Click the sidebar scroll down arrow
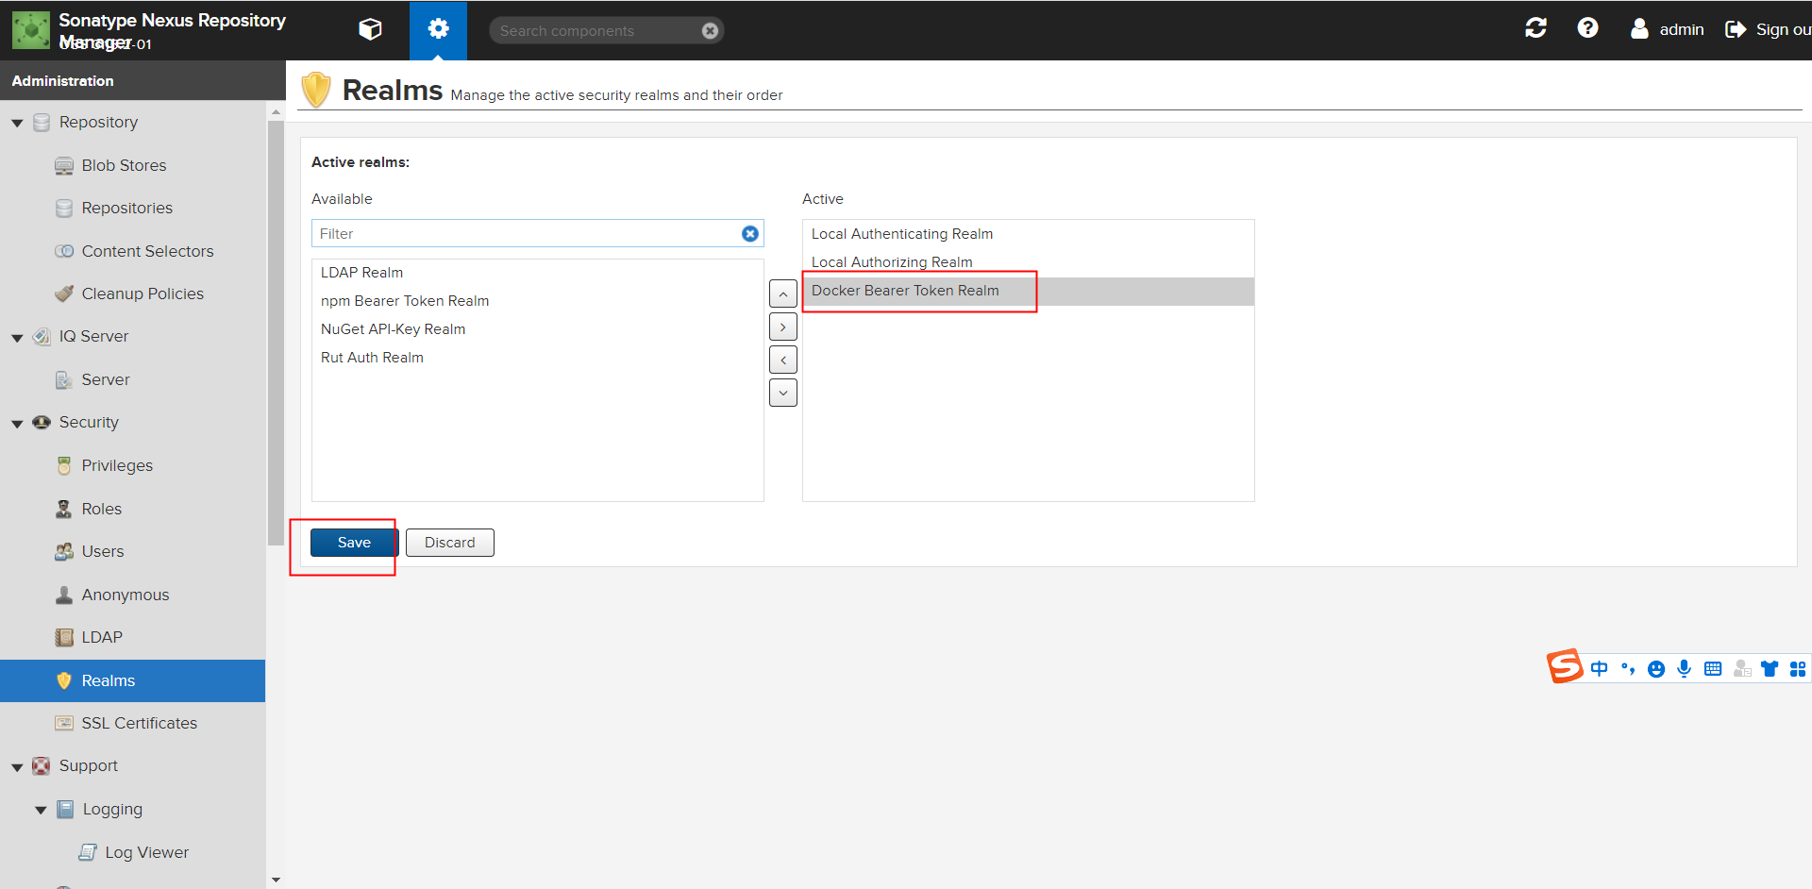1812x889 pixels. click(x=276, y=880)
